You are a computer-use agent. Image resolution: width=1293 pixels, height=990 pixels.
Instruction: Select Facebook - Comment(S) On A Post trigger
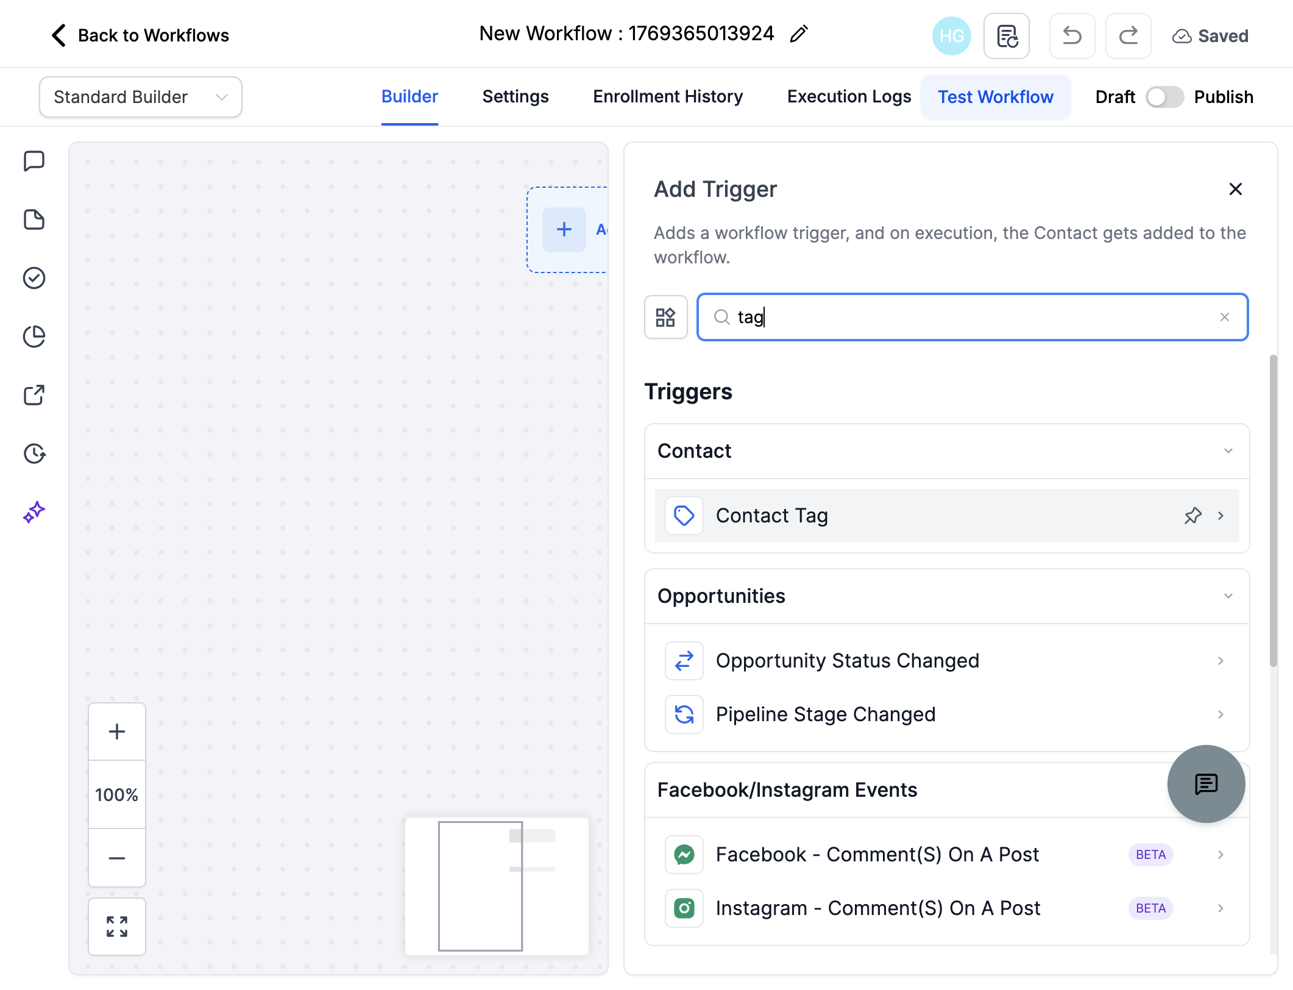click(947, 855)
